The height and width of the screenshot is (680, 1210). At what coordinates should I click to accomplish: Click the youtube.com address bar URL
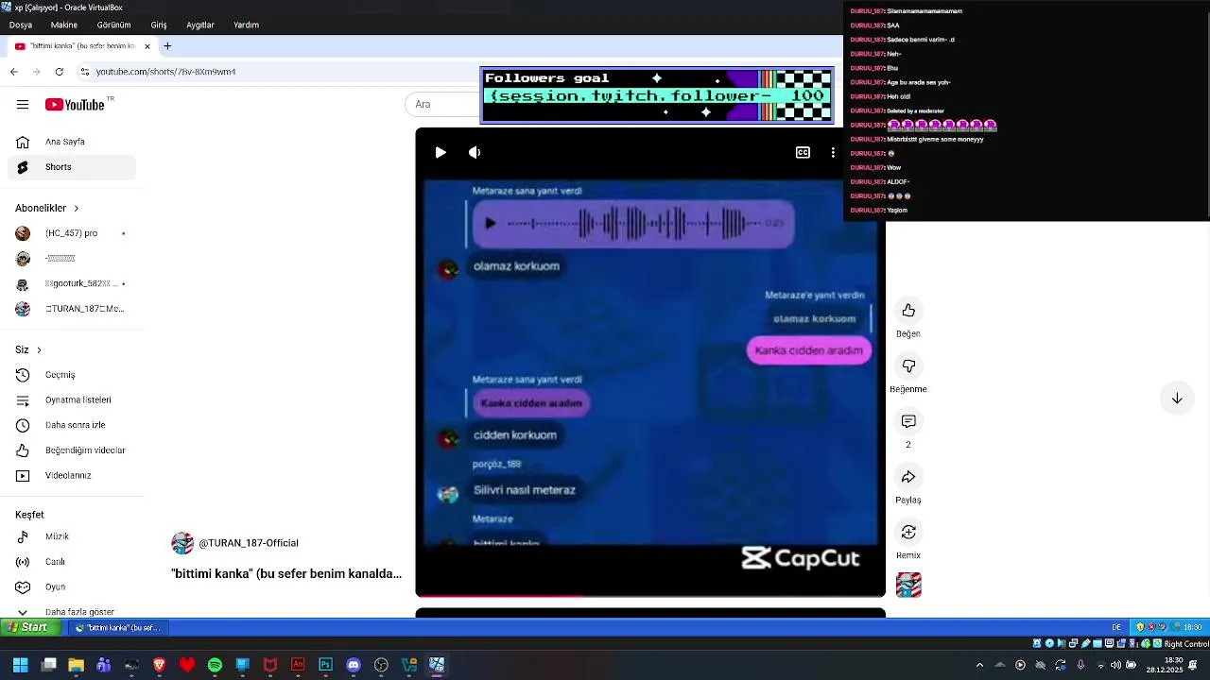165,72
